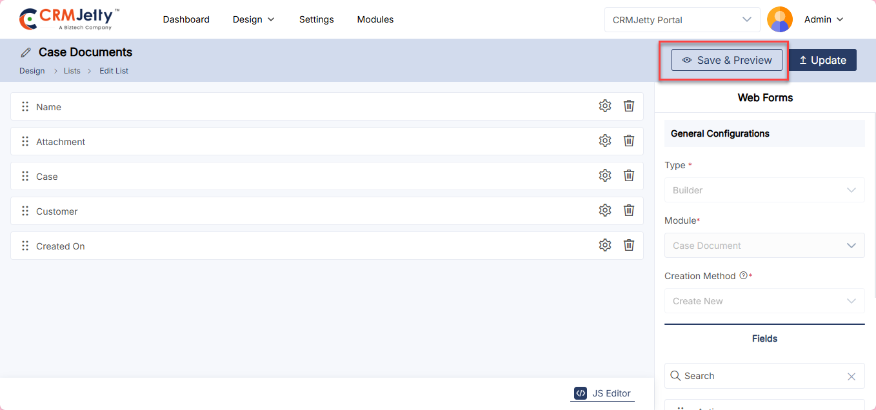Expand the Type dropdown
This screenshot has height=410, width=876.
click(764, 190)
